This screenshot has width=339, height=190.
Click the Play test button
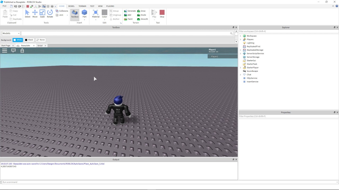[154, 14]
